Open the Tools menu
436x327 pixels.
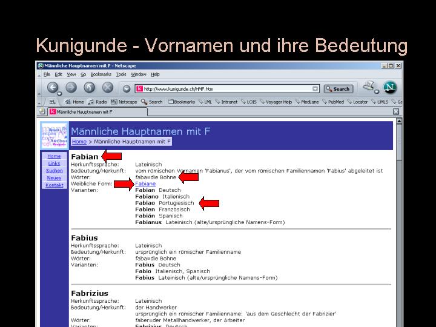point(121,74)
